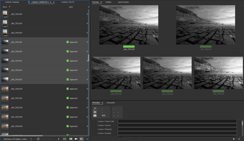
Task: Click the aperture f/ metadata icon
Action: [x=95, y=108]
